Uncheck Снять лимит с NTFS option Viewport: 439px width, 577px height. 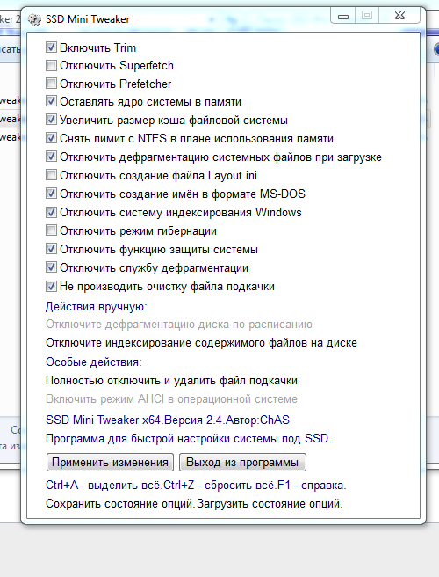51,138
